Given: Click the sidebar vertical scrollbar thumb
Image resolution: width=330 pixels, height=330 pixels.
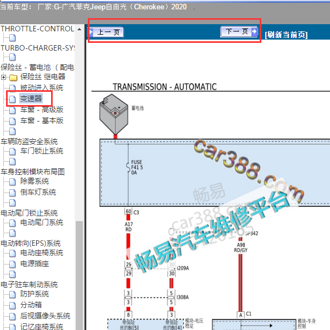Looking at the screenshot, I should click(79, 275).
